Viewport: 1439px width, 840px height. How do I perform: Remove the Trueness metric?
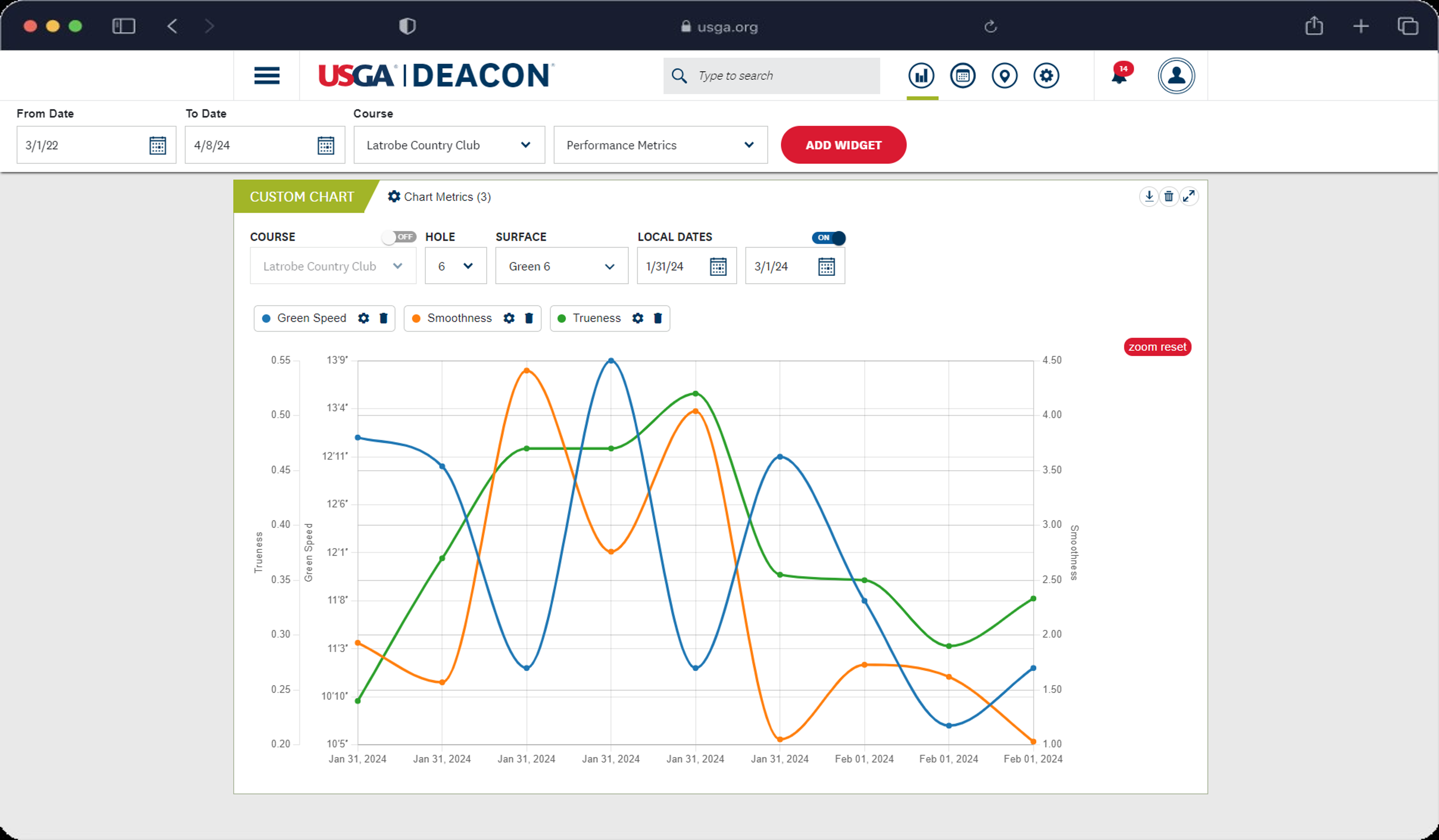click(658, 318)
